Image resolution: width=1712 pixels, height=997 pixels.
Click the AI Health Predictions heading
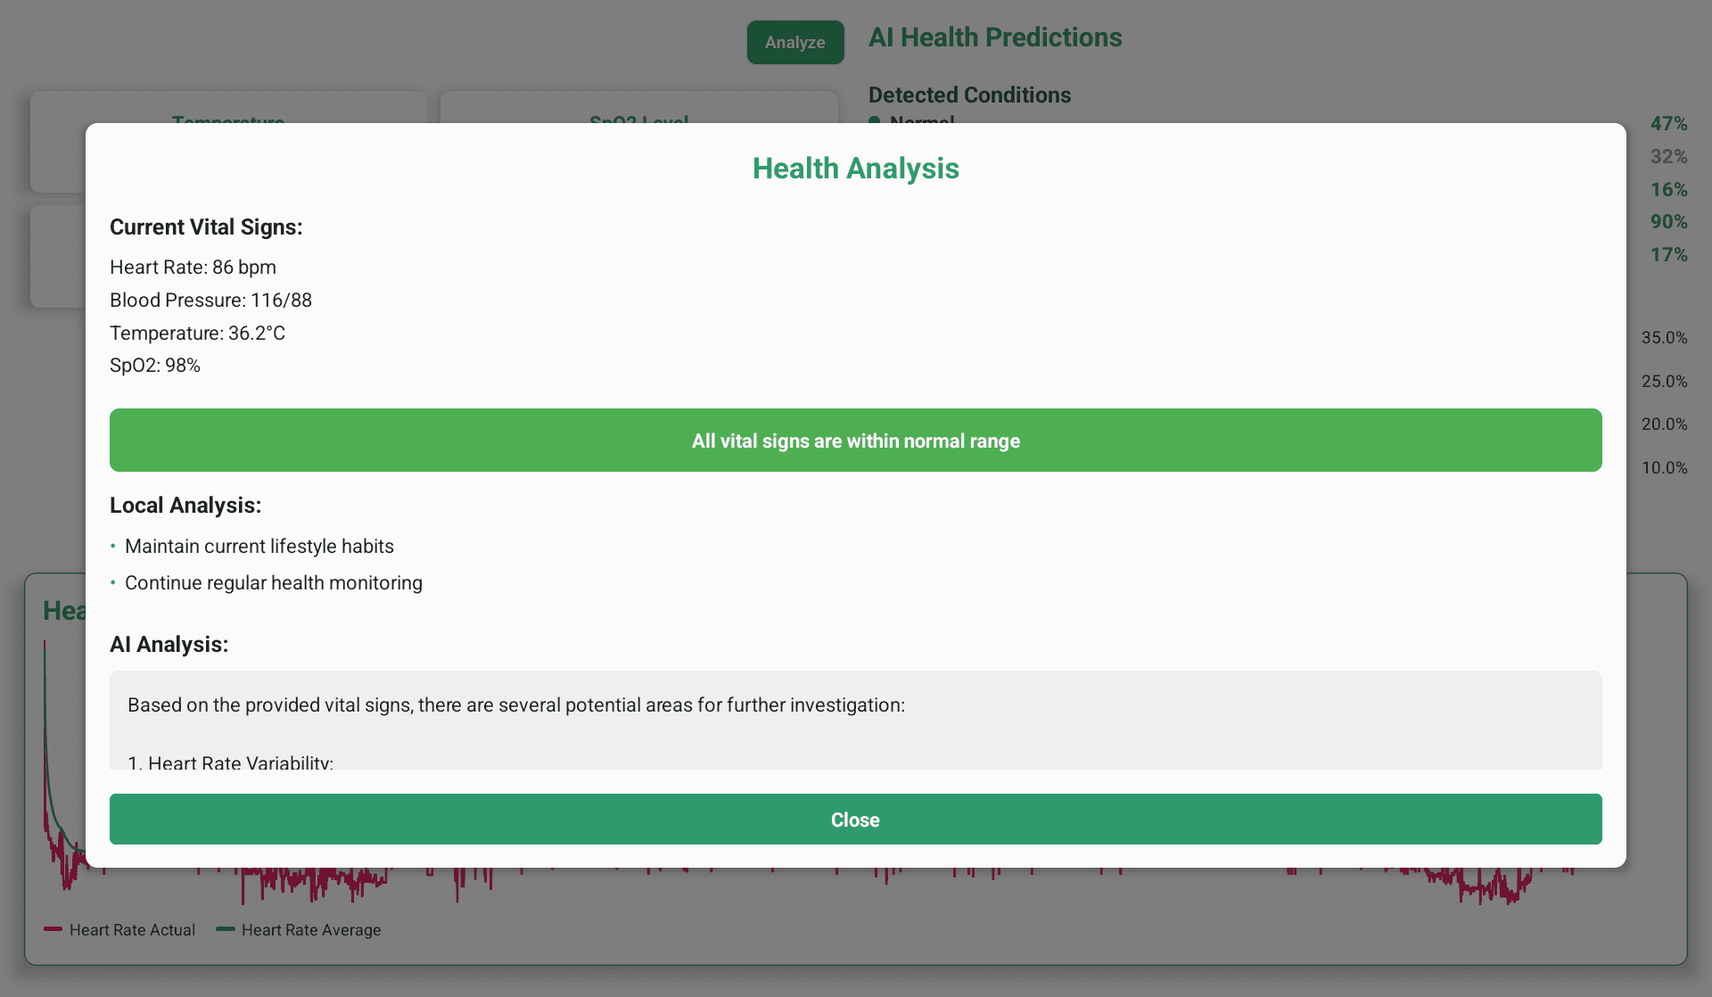pos(995,37)
